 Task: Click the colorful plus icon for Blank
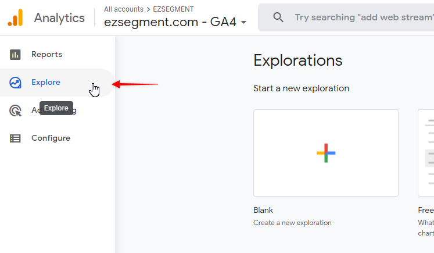[326, 153]
